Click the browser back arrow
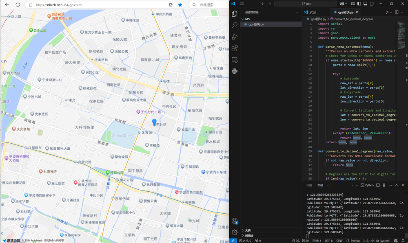Image resolution: width=408 pixels, height=243 pixels. (x=7, y=4)
